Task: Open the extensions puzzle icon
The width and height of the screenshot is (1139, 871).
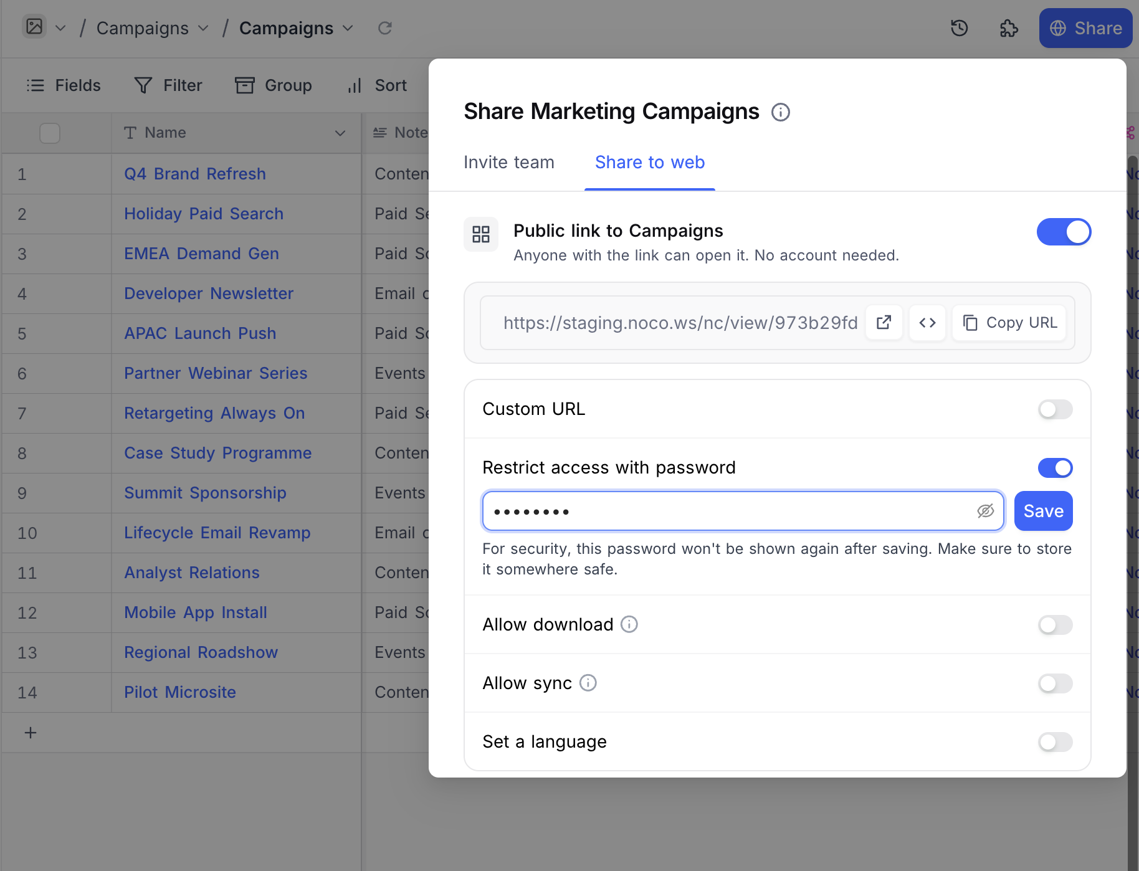Action: tap(1009, 28)
